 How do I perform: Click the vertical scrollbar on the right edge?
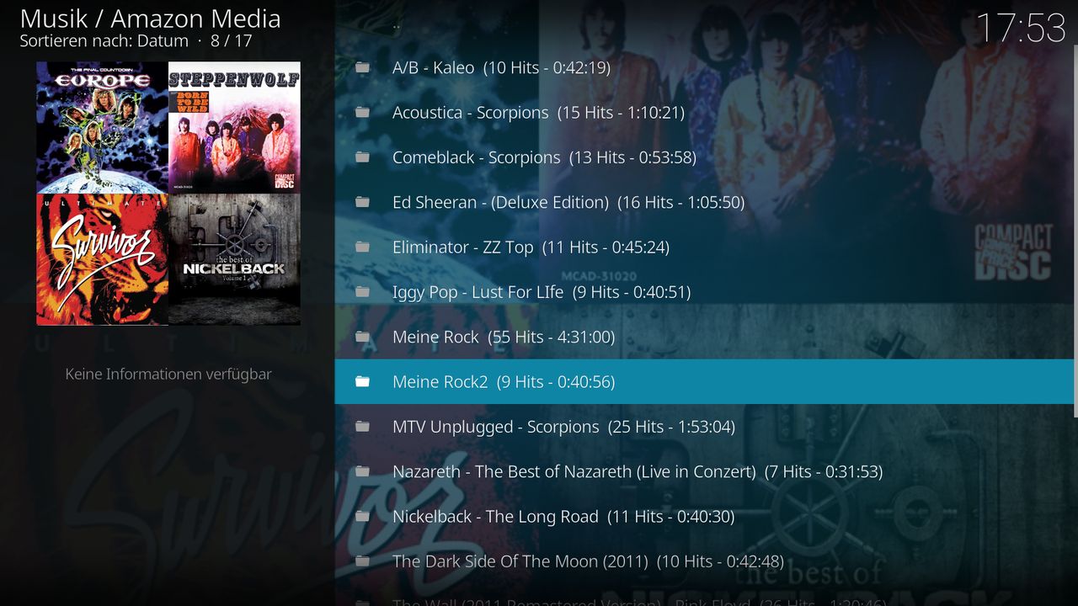coord(1075,230)
